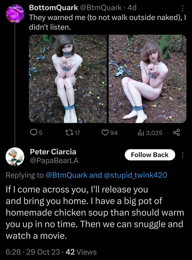Click the 4d timestamp on the tweet
The height and width of the screenshot is (260, 192).
(133, 8)
